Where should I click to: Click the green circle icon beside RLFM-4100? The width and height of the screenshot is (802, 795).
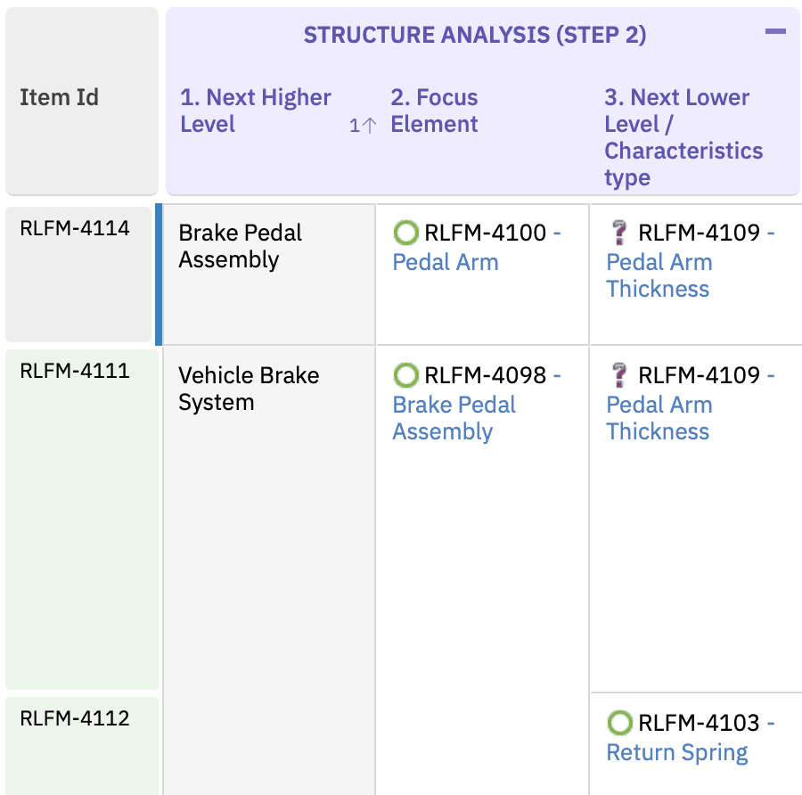[406, 234]
